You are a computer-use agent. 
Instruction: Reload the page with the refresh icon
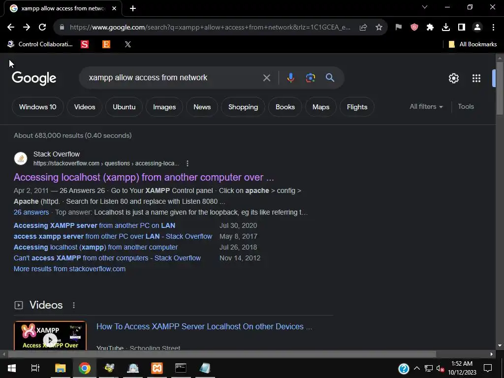[42, 28]
